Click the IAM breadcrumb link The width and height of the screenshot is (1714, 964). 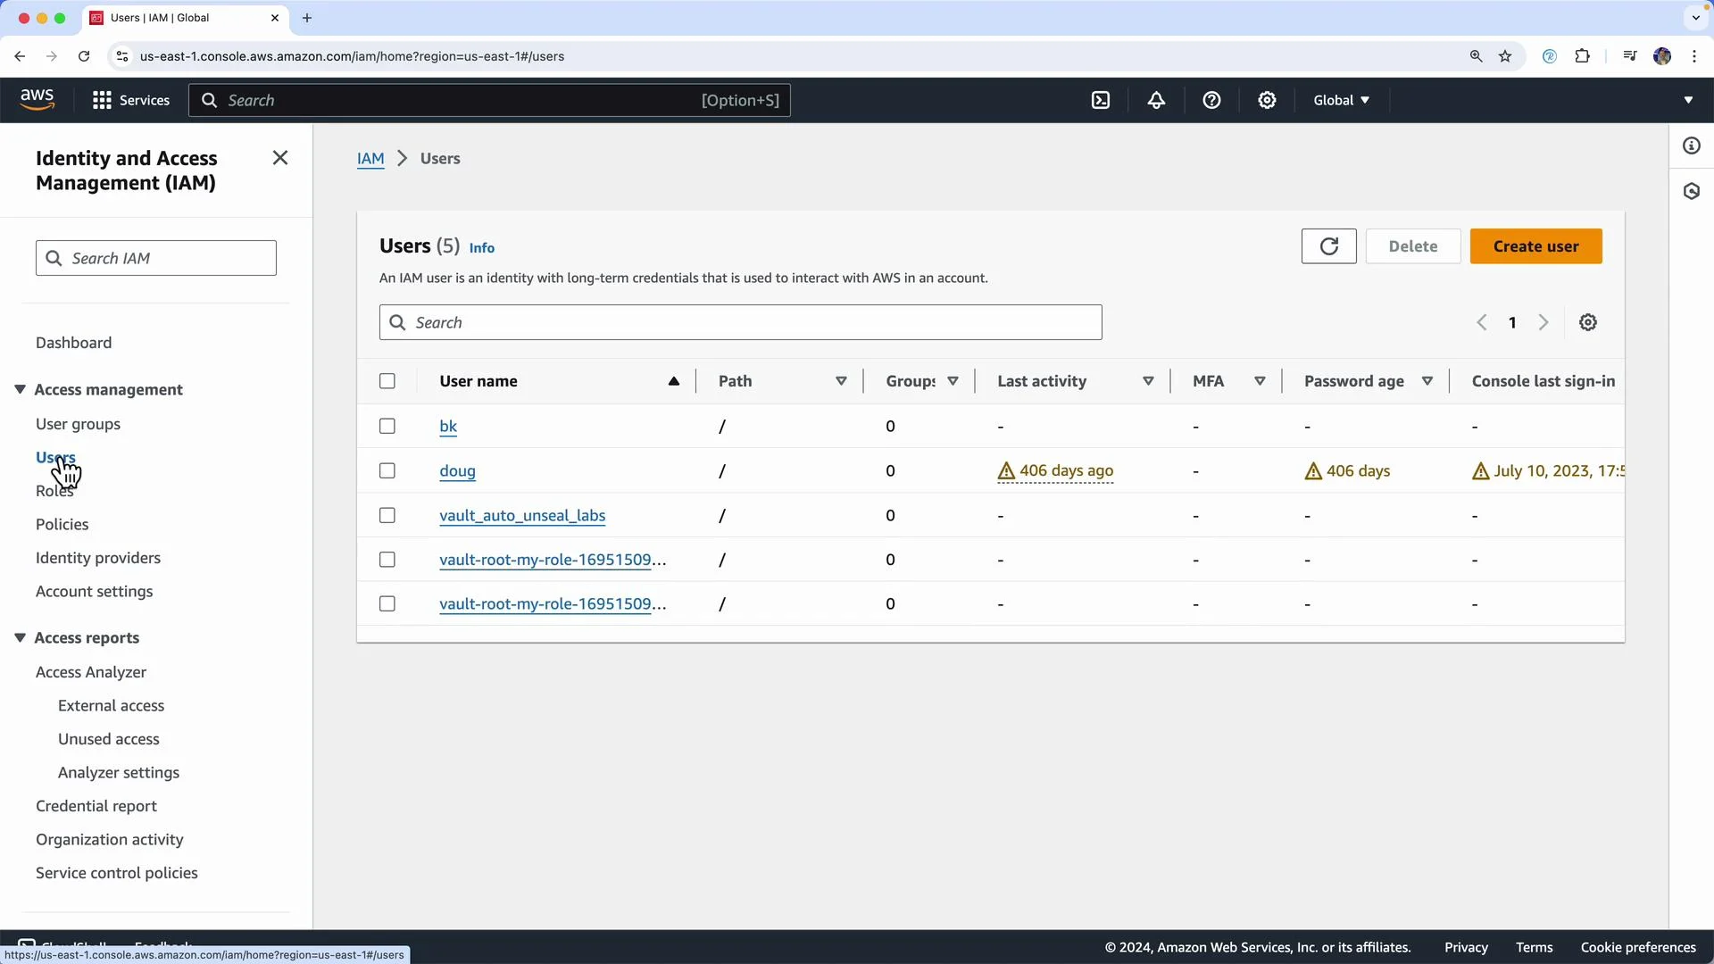370,158
